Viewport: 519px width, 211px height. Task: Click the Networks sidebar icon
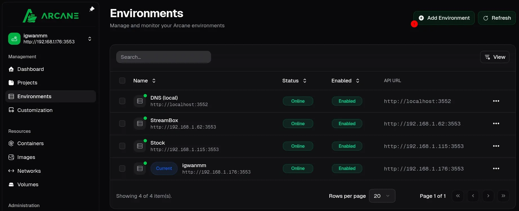coord(11,171)
